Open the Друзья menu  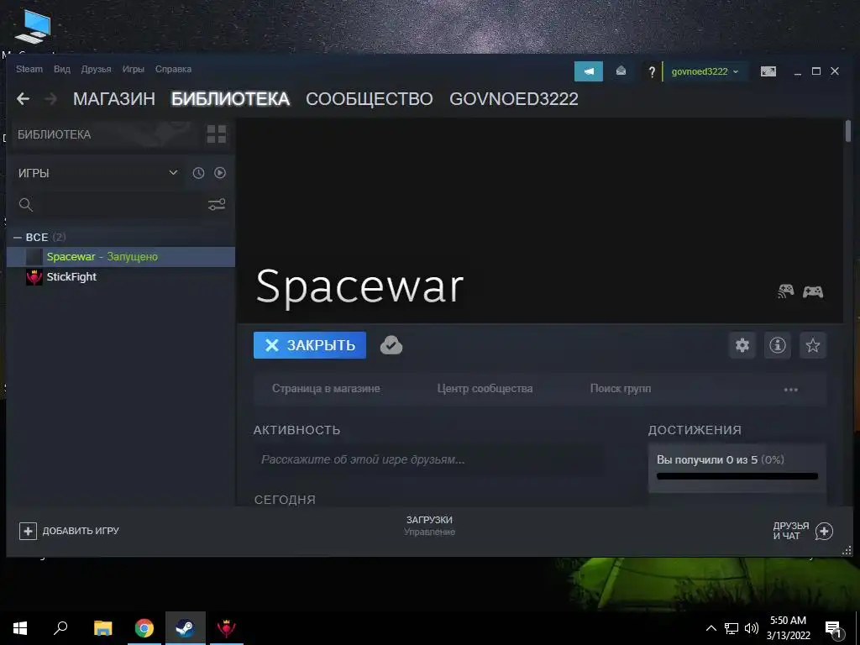(96, 69)
